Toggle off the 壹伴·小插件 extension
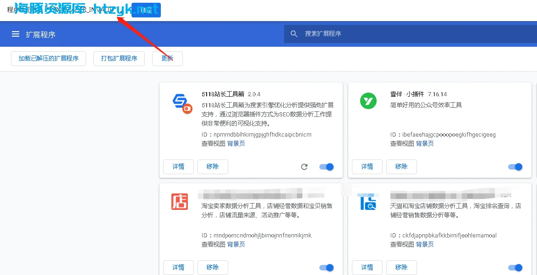Image resolution: width=537 pixels, height=275 pixels. pyautogui.click(x=515, y=167)
